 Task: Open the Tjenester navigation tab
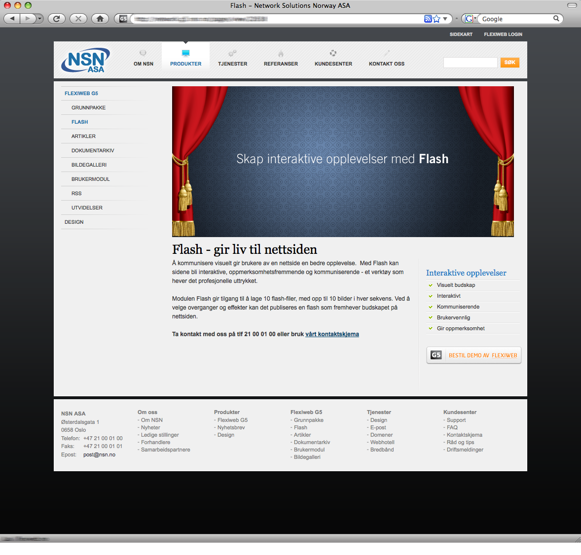pos(233,59)
